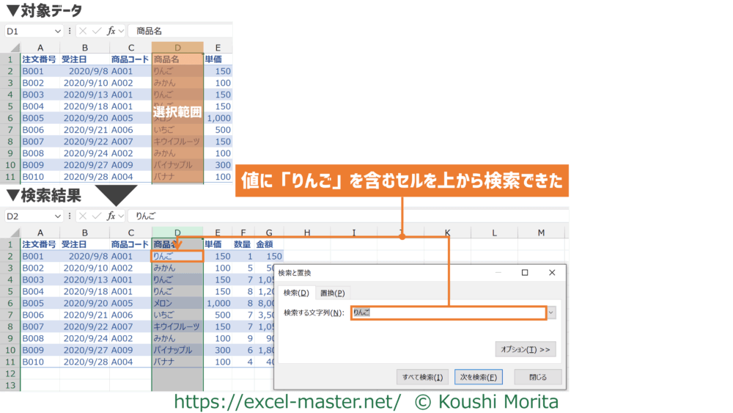The image size is (733, 413).
Task: Click the cancel X icon in the D2 formula bar
Action: click(x=83, y=216)
